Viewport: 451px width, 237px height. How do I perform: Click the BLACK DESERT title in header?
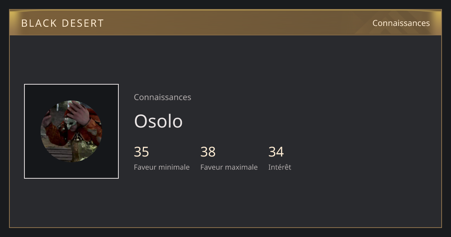[x=62, y=23]
